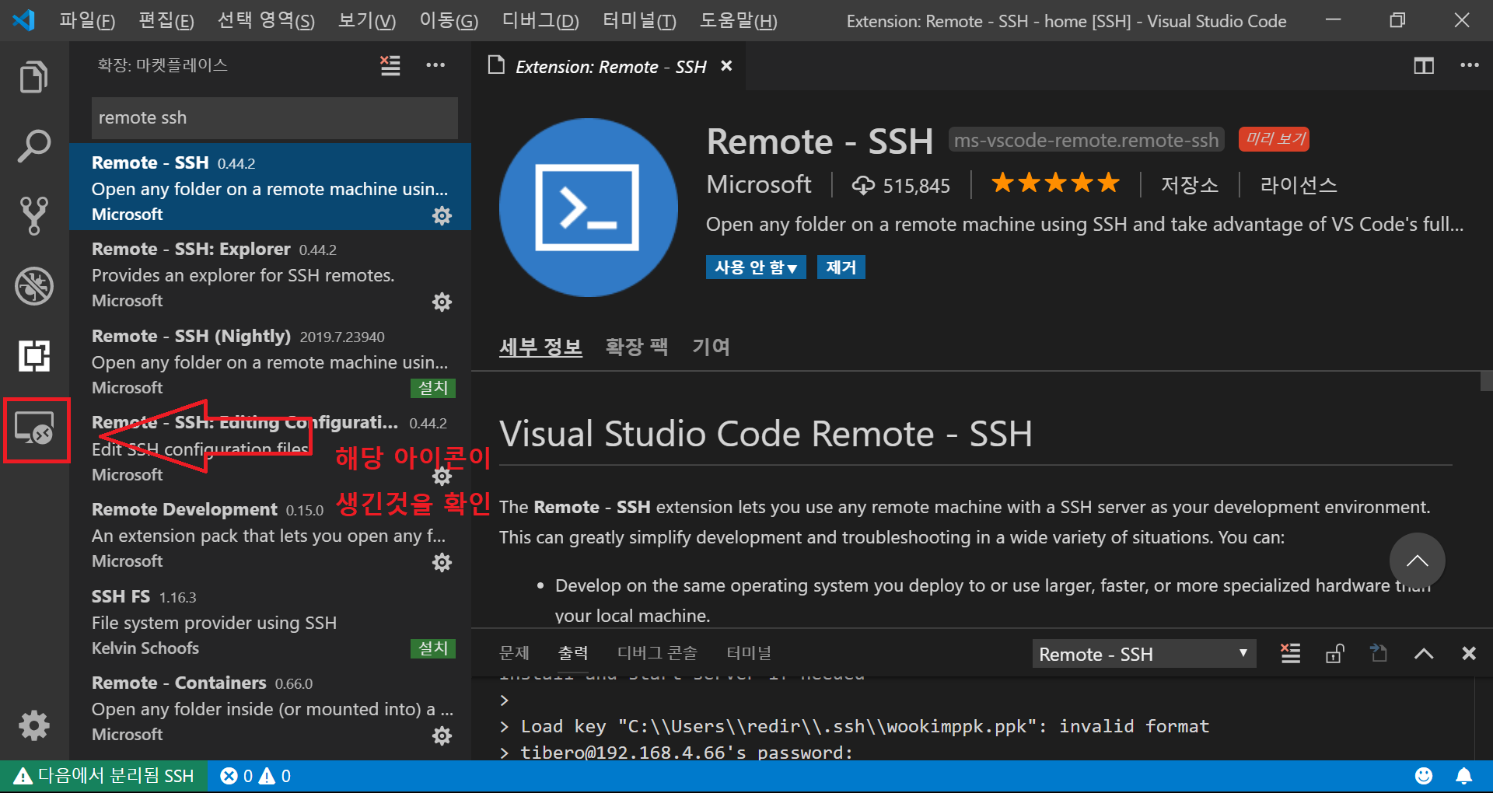Image resolution: width=1493 pixels, height=793 pixels.
Task: Open the Search view in activity bar
Action: click(34, 146)
